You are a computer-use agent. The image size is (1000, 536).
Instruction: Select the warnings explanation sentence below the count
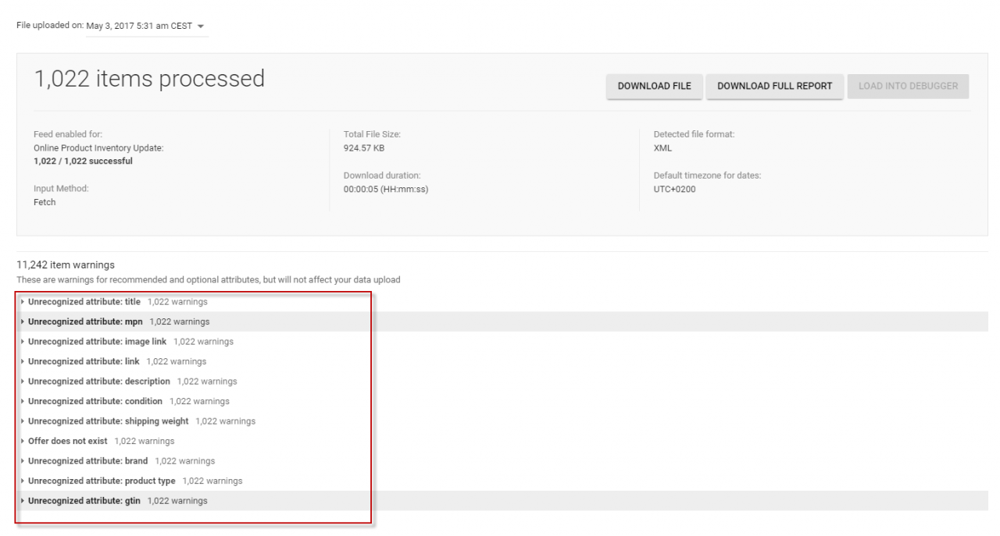click(209, 279)
